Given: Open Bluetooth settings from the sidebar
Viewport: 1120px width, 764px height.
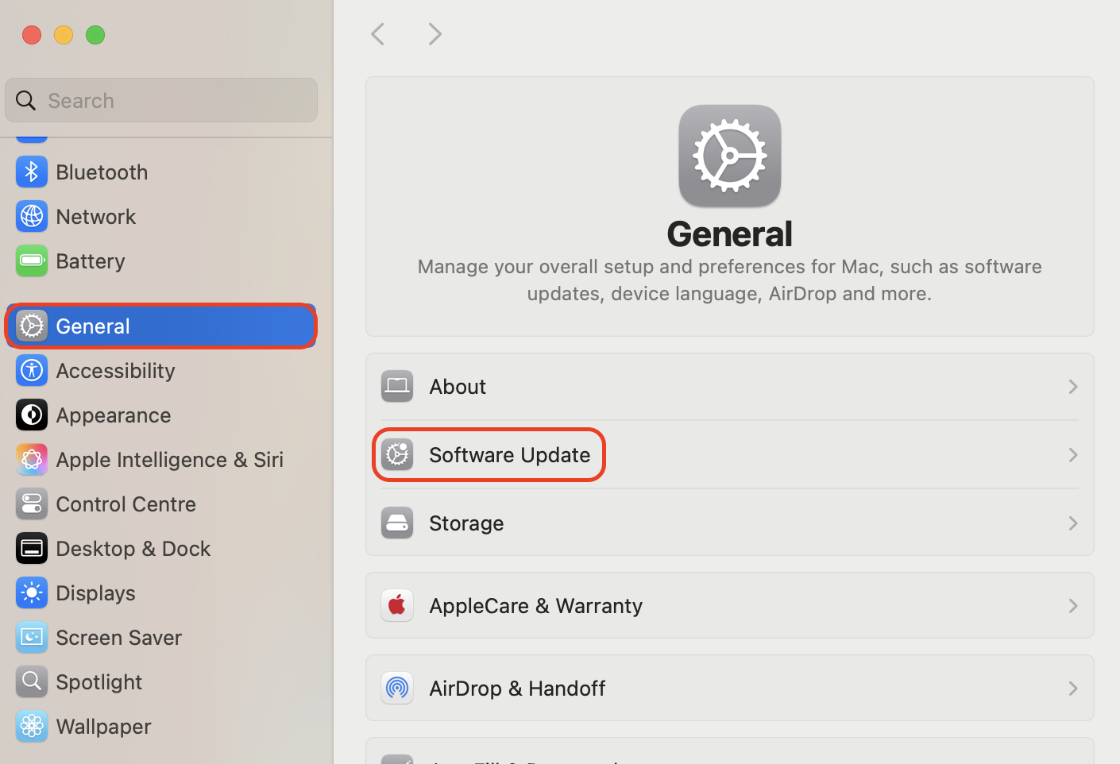Looking at the screenshot, I should [x=31, y=172].
